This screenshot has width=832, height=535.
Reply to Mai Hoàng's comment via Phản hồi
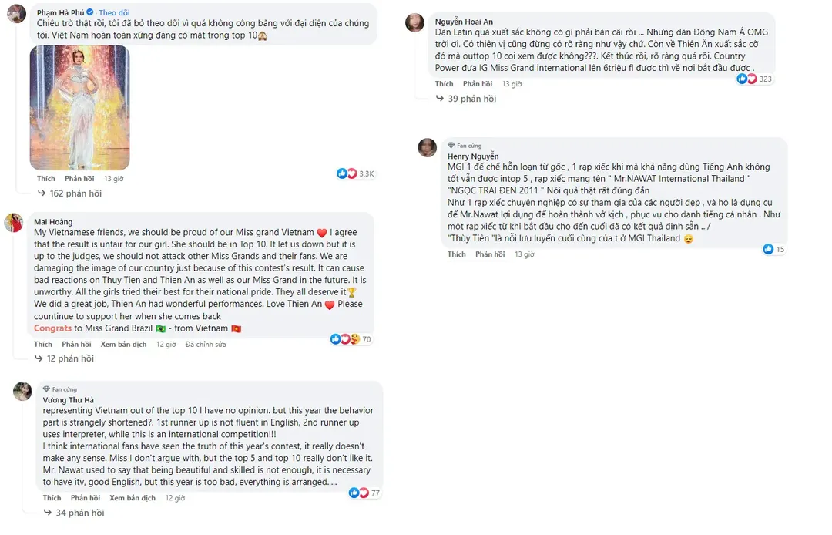tap(76, 345)
